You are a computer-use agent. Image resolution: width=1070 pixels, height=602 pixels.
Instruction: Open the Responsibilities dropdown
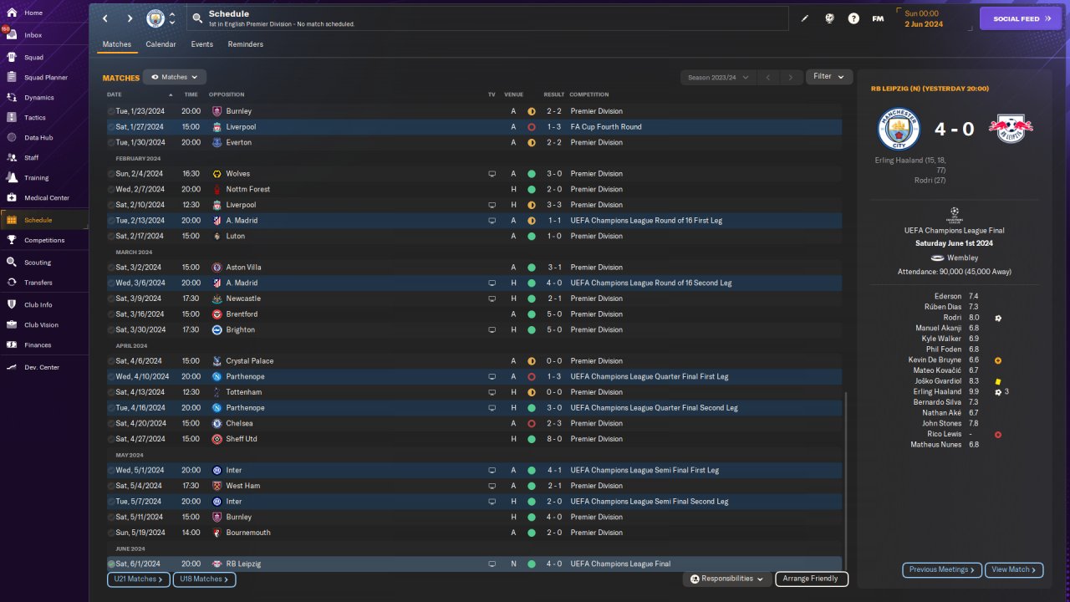point(726,579)
